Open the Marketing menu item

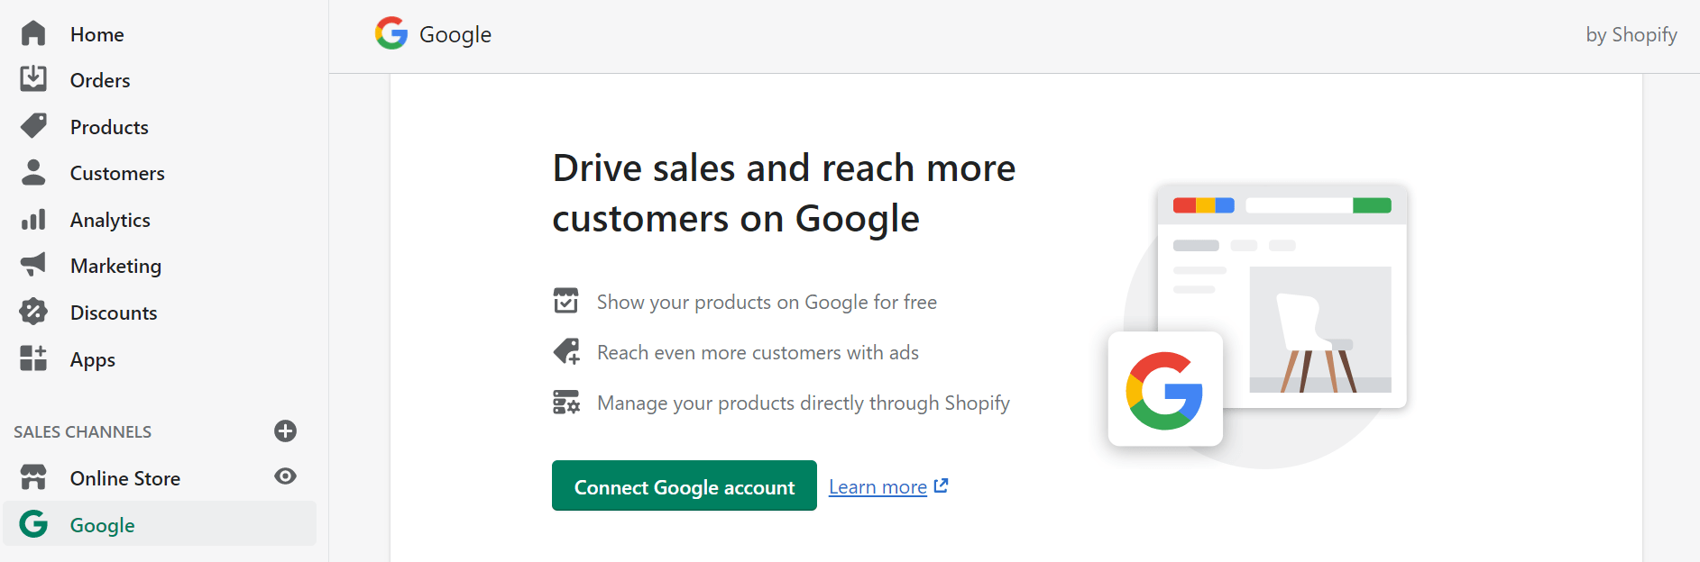(115, 266)
